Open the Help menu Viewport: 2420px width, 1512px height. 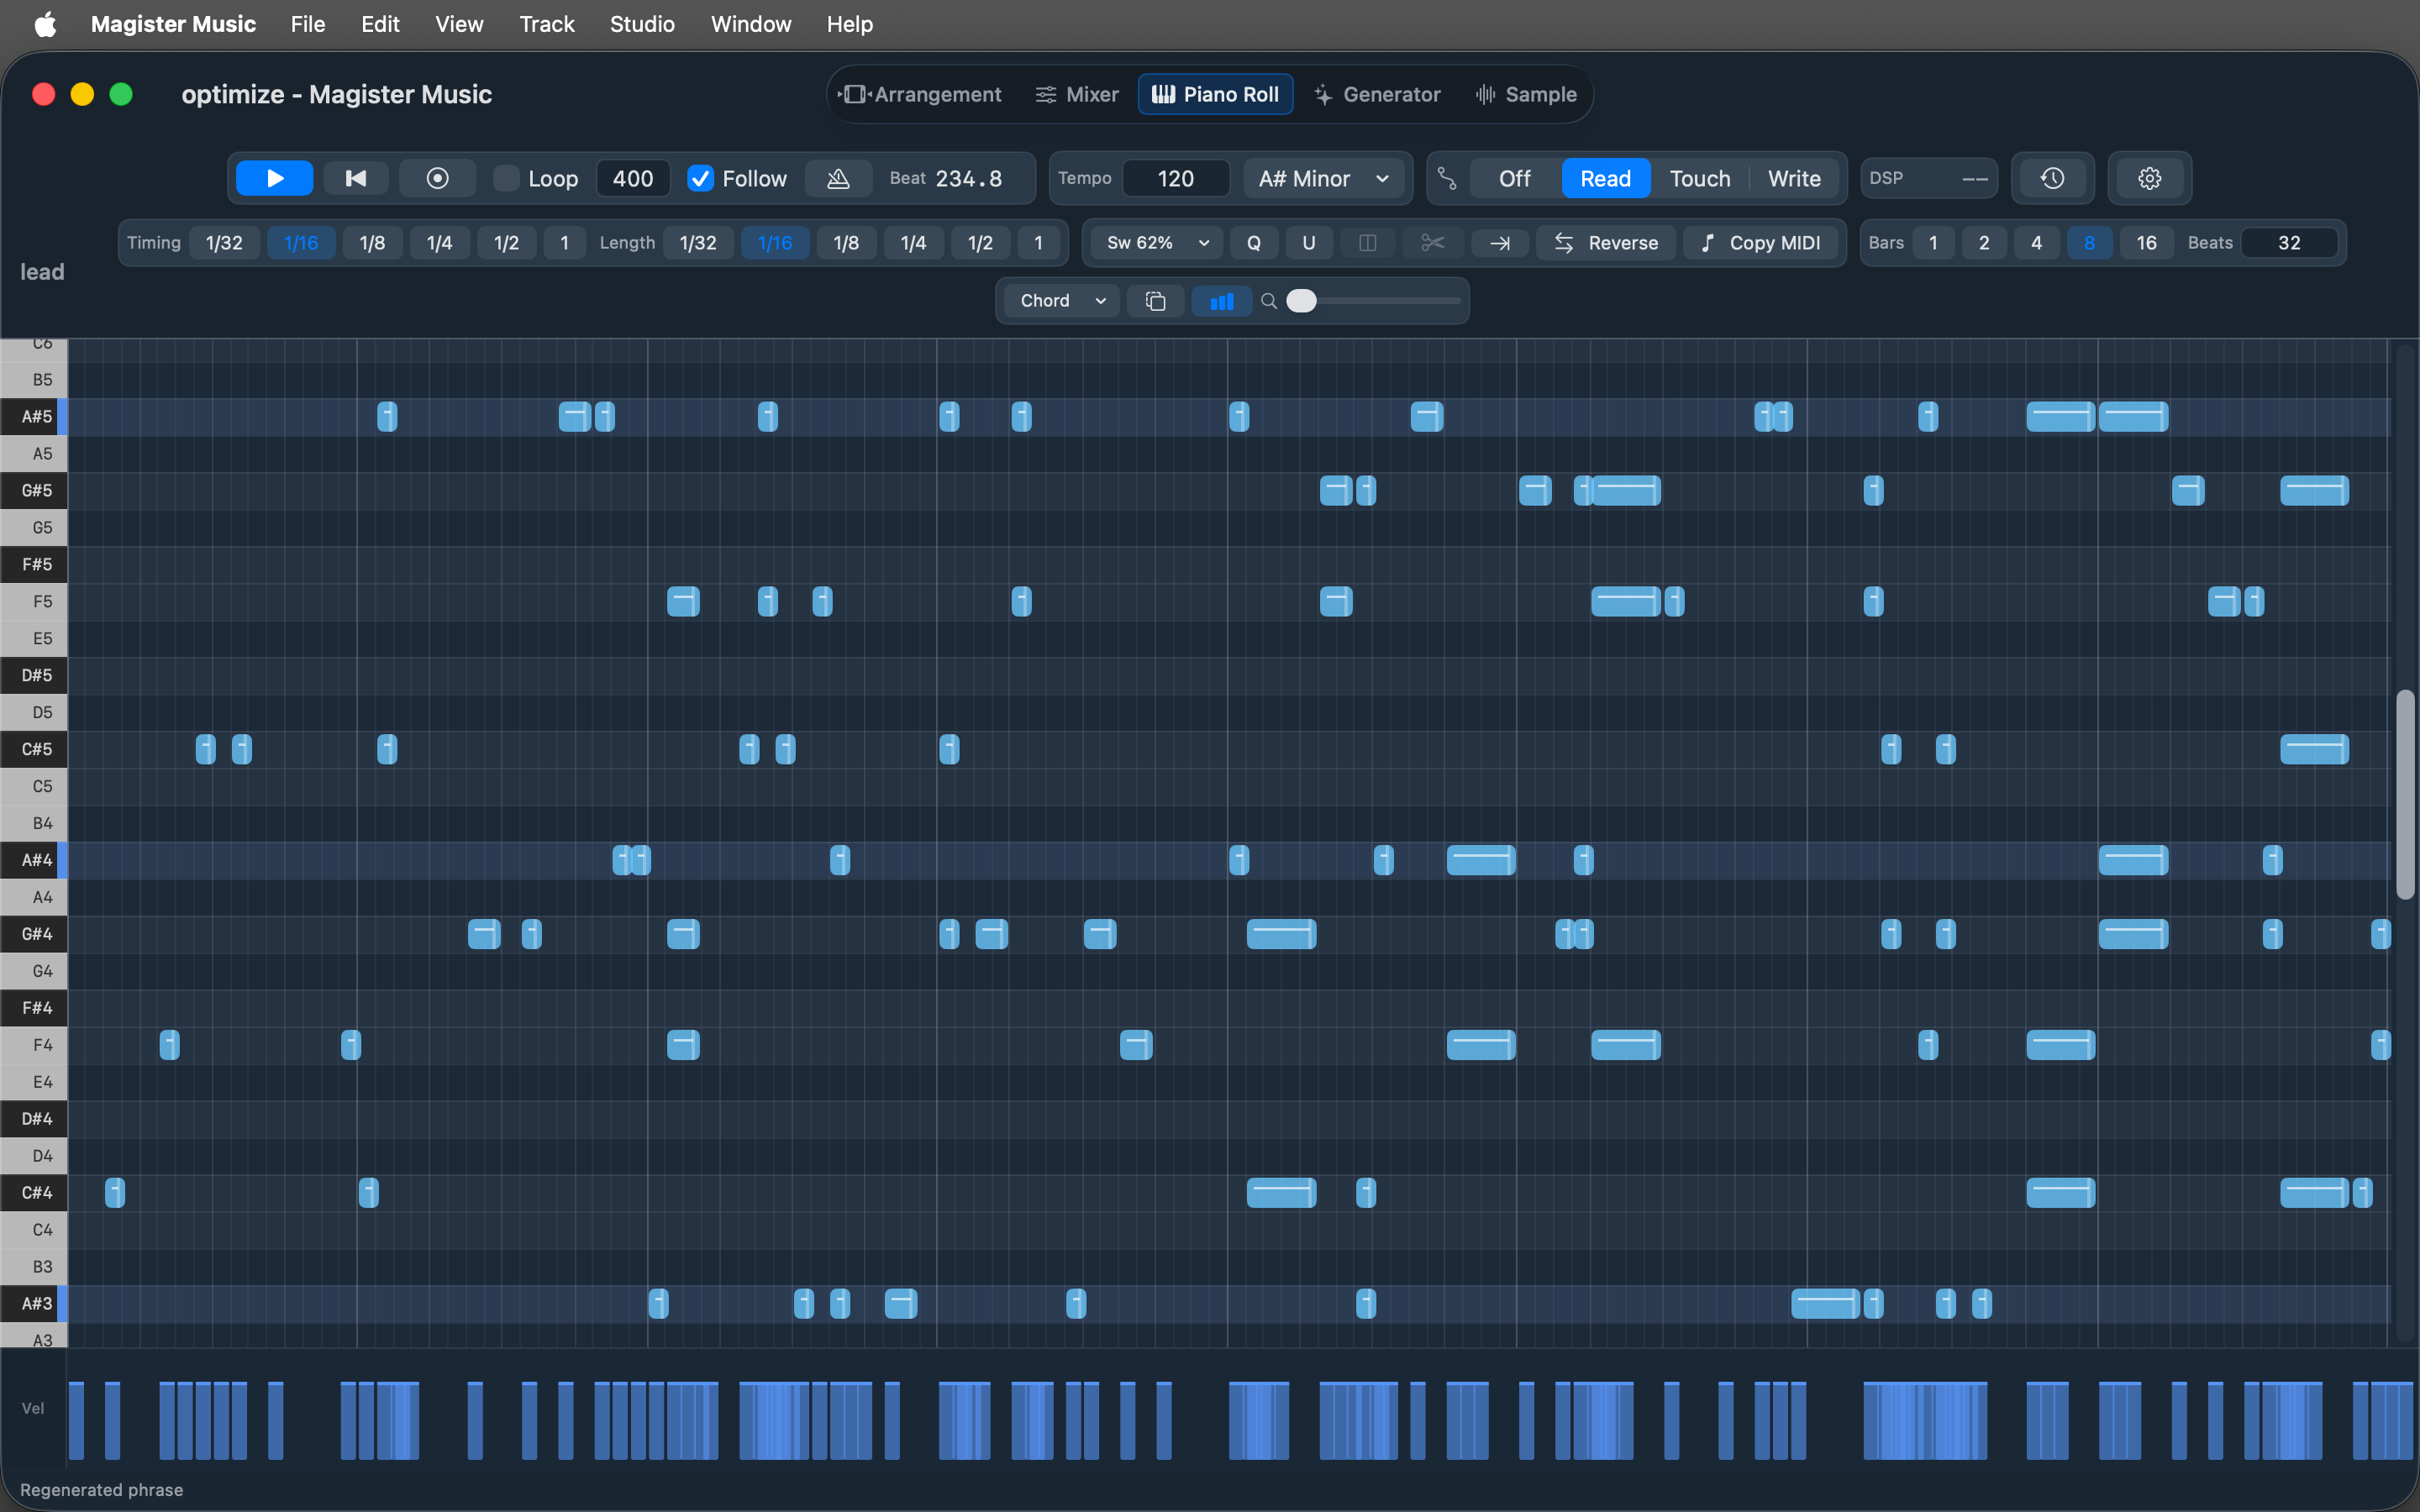(850, 24)
